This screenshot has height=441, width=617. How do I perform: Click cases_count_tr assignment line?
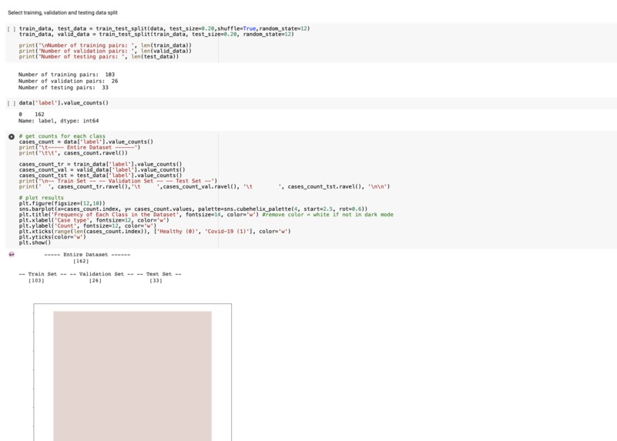(100, 164)
